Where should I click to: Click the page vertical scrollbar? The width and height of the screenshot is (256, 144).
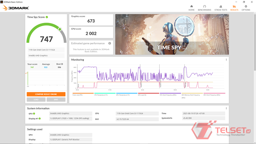255,43
